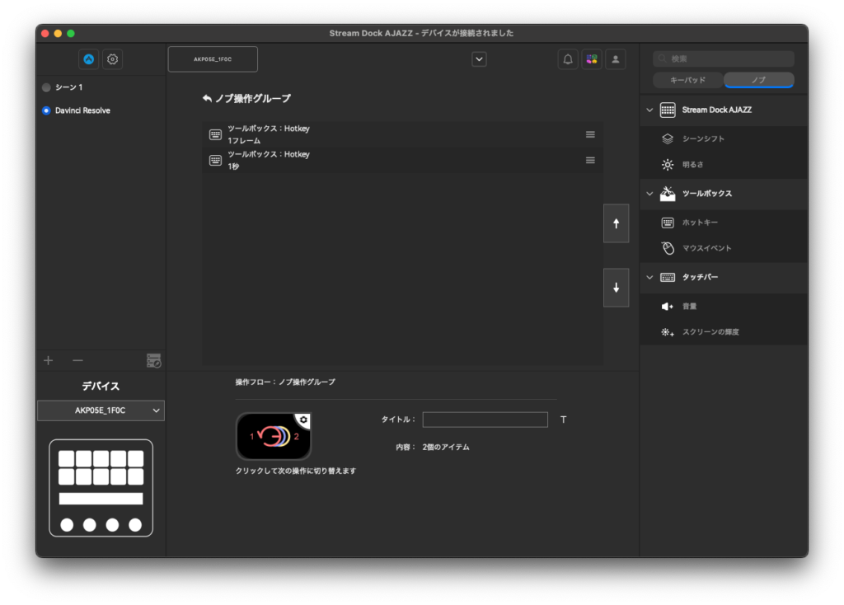
Task: Select the マウスイベント action icon
Action: point(668,248)
